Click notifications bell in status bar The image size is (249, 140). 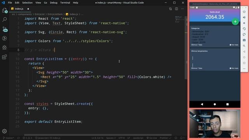click(x=182, y=138)
